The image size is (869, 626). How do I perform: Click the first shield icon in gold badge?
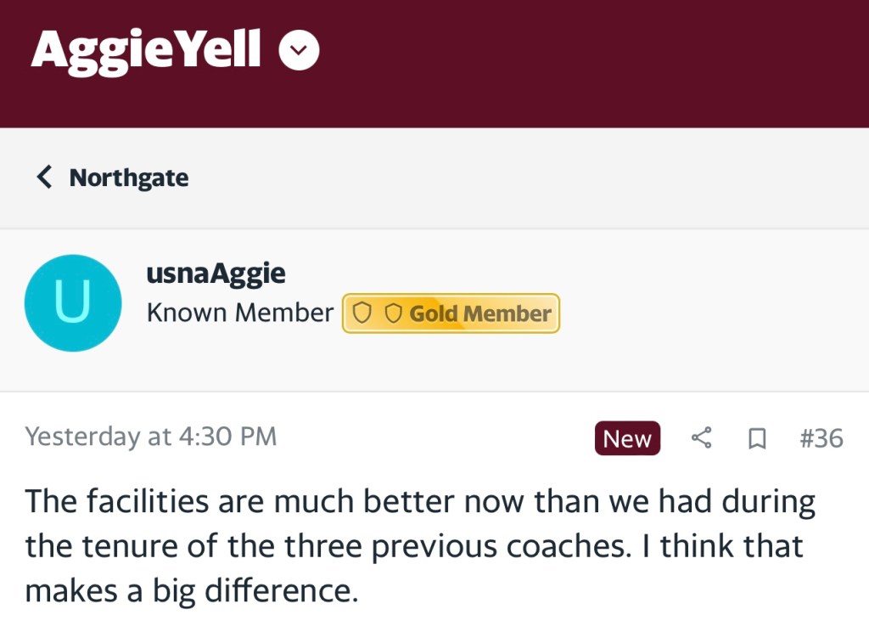[362, 314]
